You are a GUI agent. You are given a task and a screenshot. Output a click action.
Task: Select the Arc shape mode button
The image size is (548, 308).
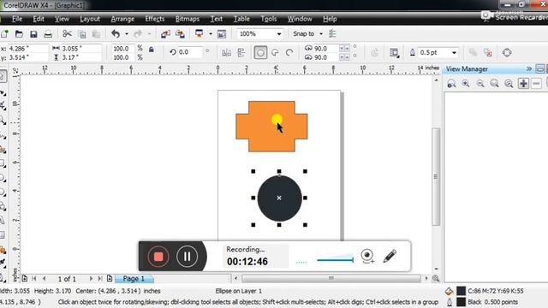pos(289,53)
